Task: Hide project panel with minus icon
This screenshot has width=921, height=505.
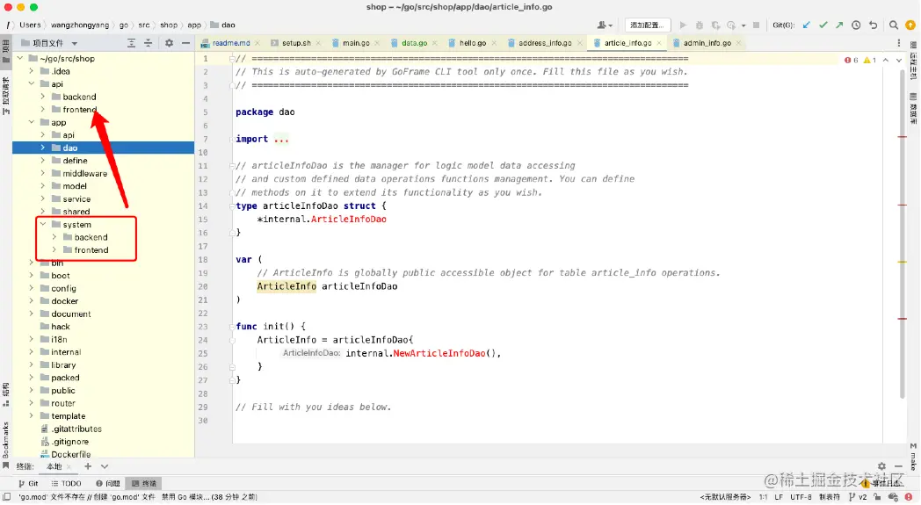Action: click(185, 43)
